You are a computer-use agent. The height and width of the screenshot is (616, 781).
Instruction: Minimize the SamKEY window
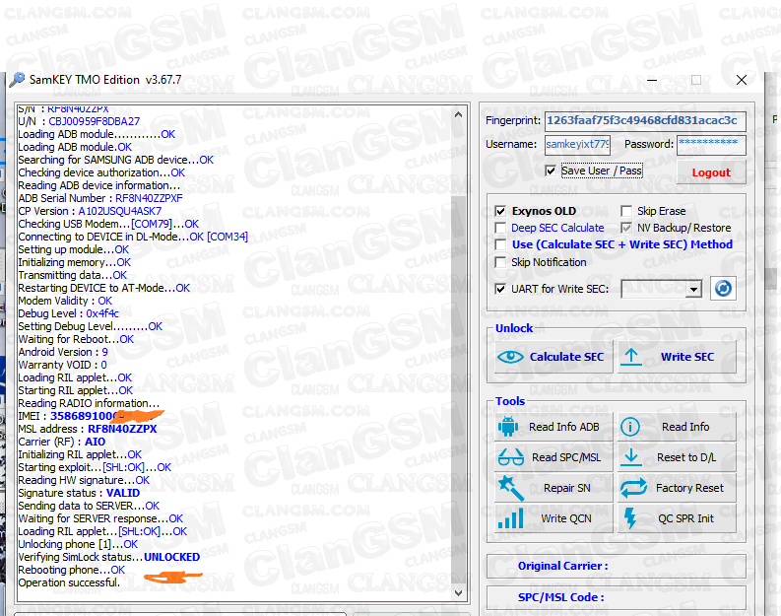coord(652,80)
